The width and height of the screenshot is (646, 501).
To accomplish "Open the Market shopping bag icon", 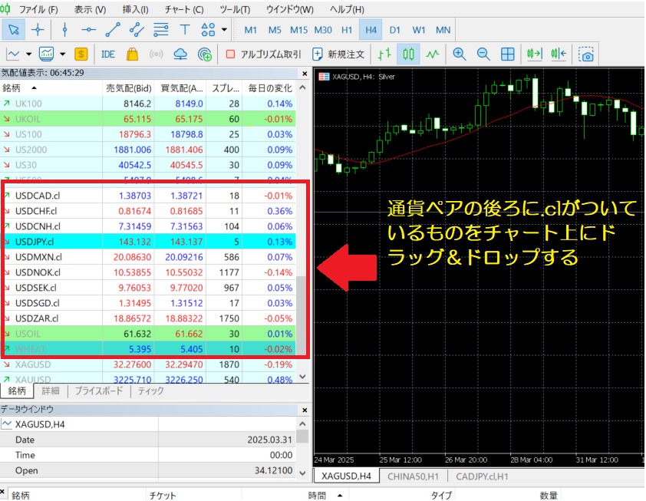I will click(x=132, y=54).
